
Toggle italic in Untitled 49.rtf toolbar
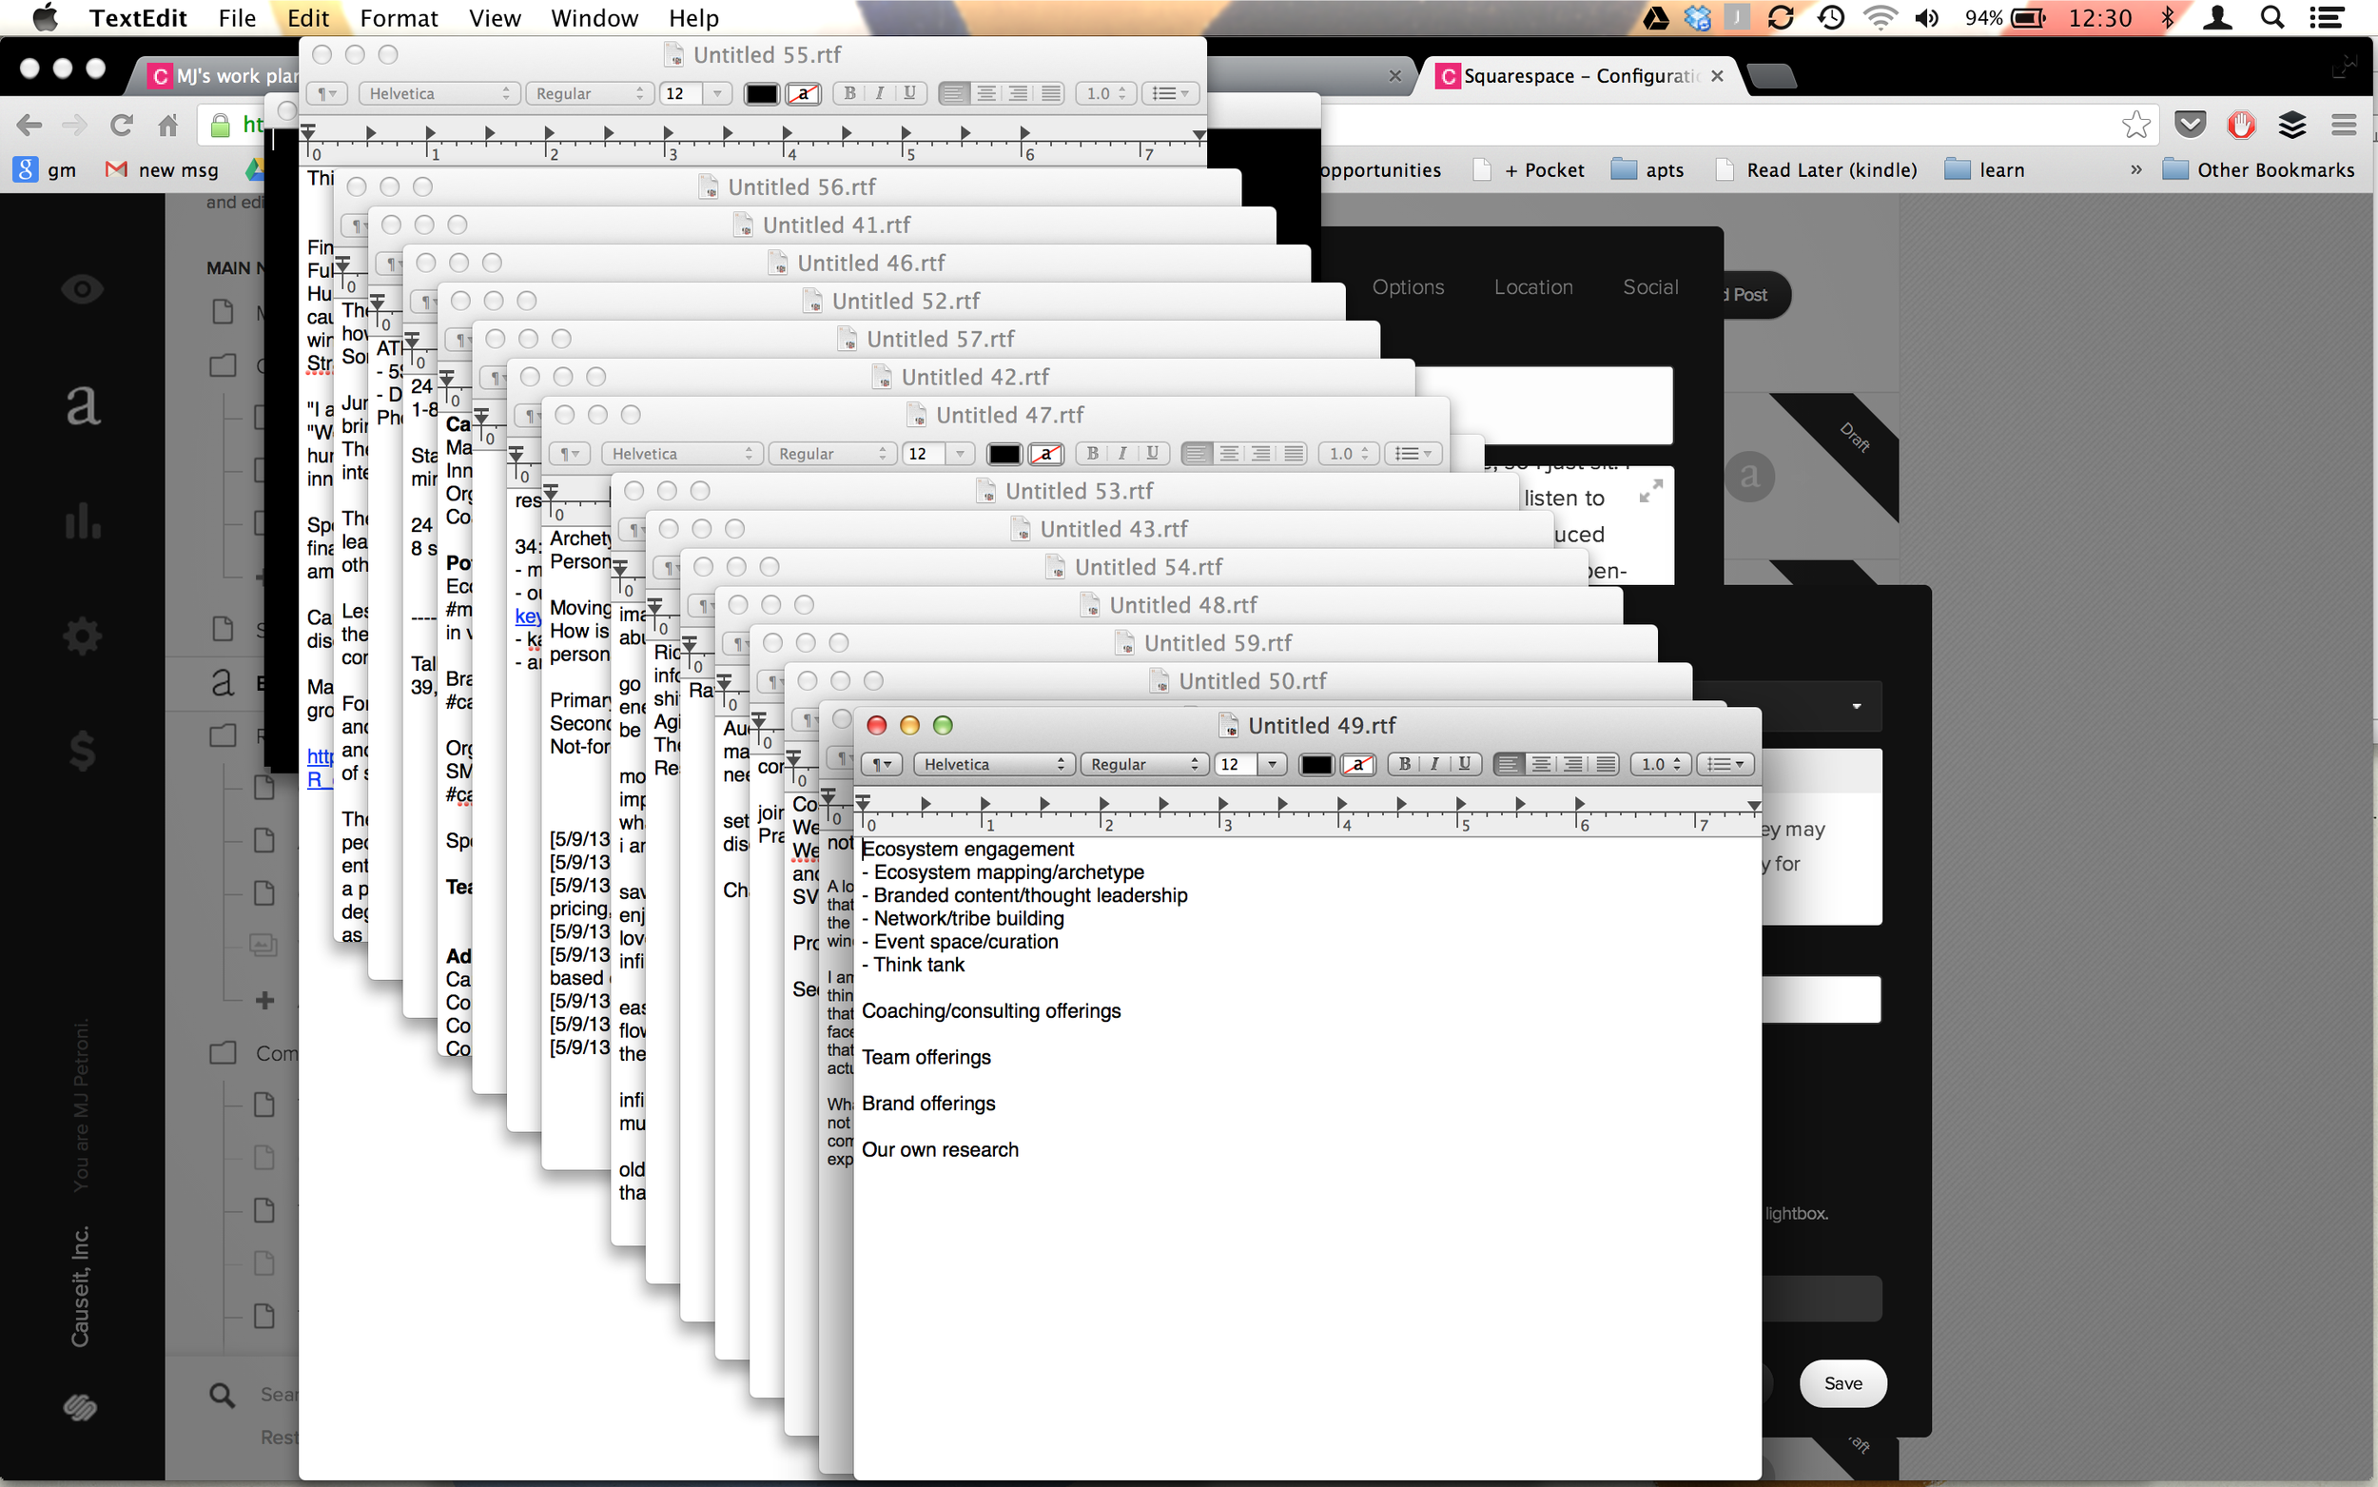(x=1434, y=764)
